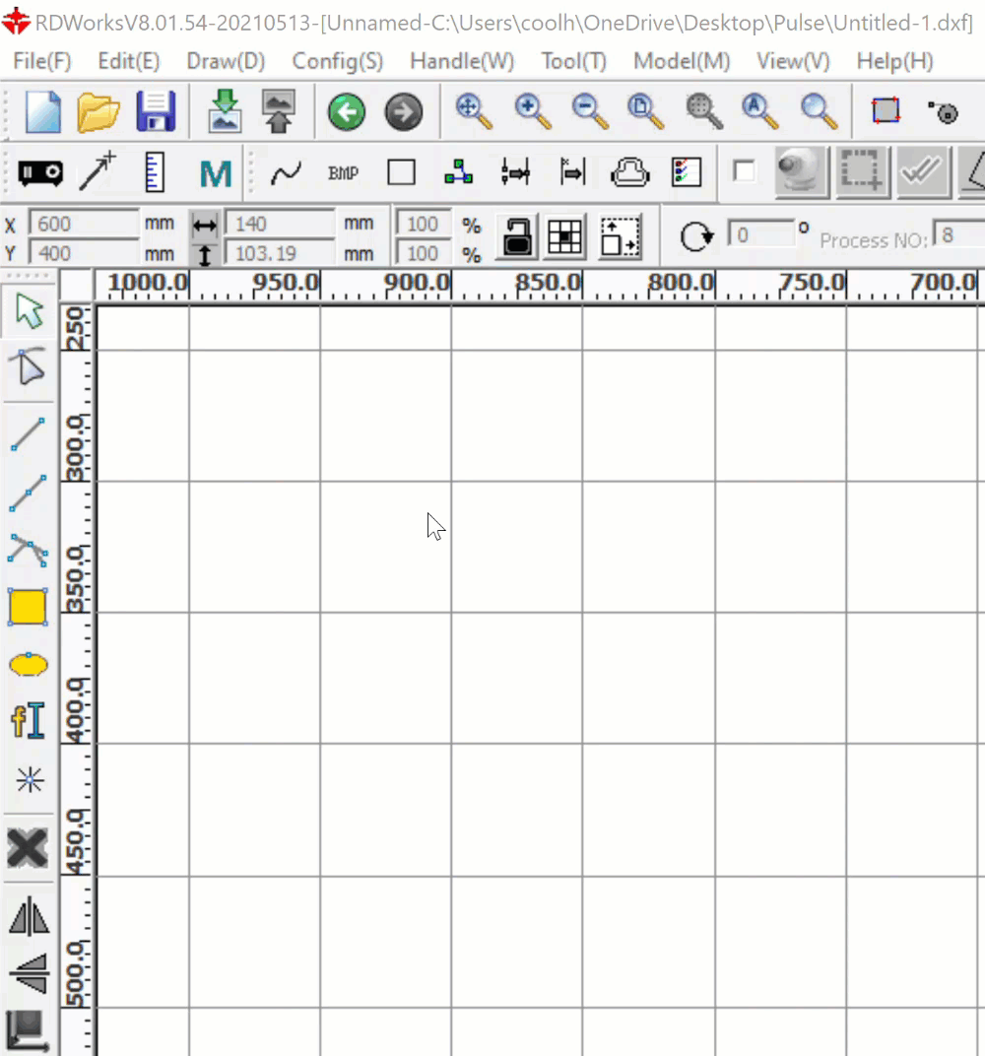Open the File(F) menu
The image size is (985, 1056).
click(x=41, y=61)
